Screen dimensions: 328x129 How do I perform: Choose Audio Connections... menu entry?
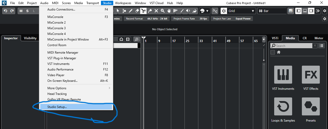coord(76,9)
